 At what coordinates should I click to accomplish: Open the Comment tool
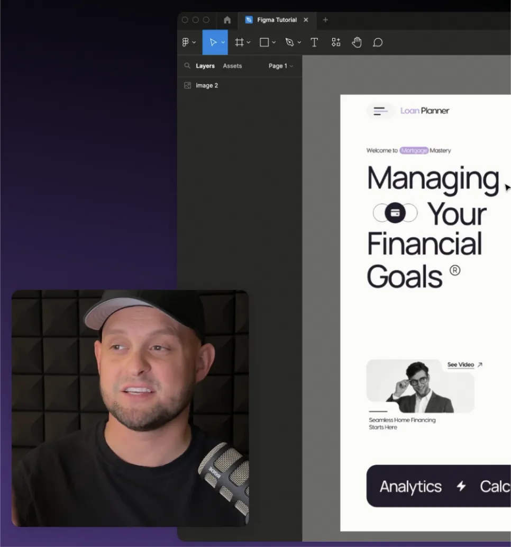(x=378, y=42)
